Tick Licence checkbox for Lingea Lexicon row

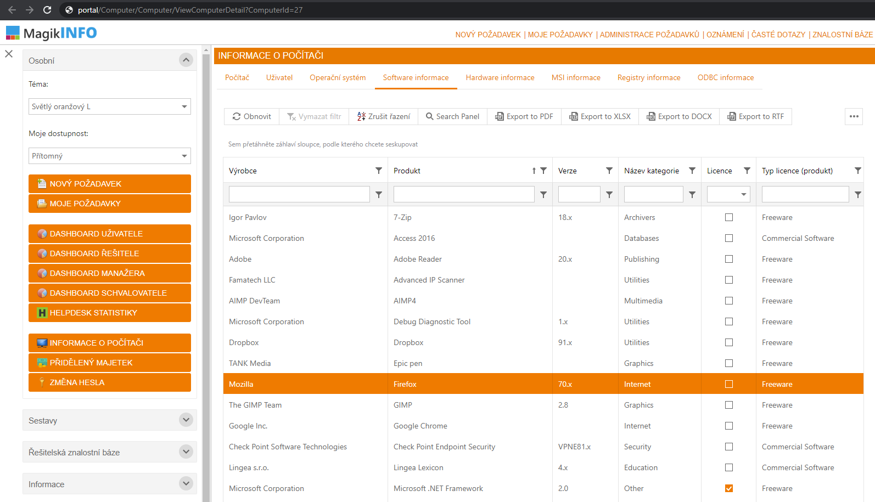(729, 467)
